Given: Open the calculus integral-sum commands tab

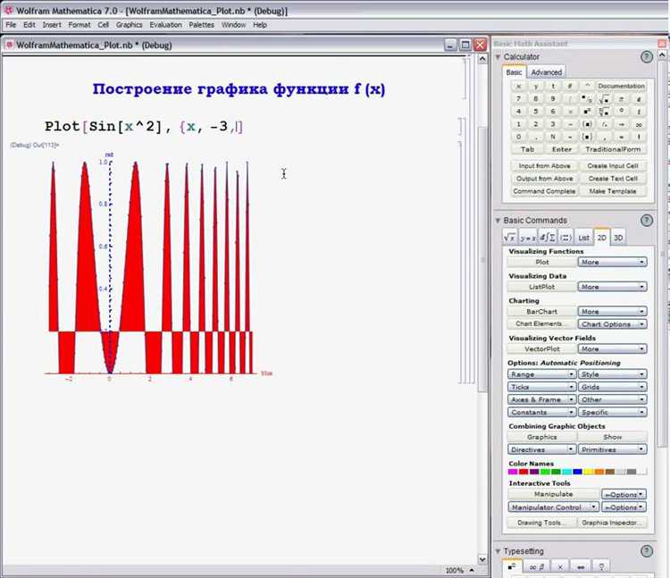Looking at the screenshot, I should (x=548, y=238).
